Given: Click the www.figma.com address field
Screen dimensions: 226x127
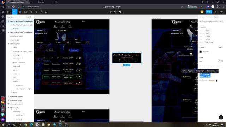Looking at the screenshot, I should click(x=32, y=7).
